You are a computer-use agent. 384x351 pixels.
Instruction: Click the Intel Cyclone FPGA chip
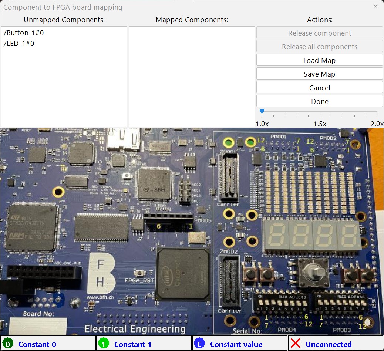183,274
